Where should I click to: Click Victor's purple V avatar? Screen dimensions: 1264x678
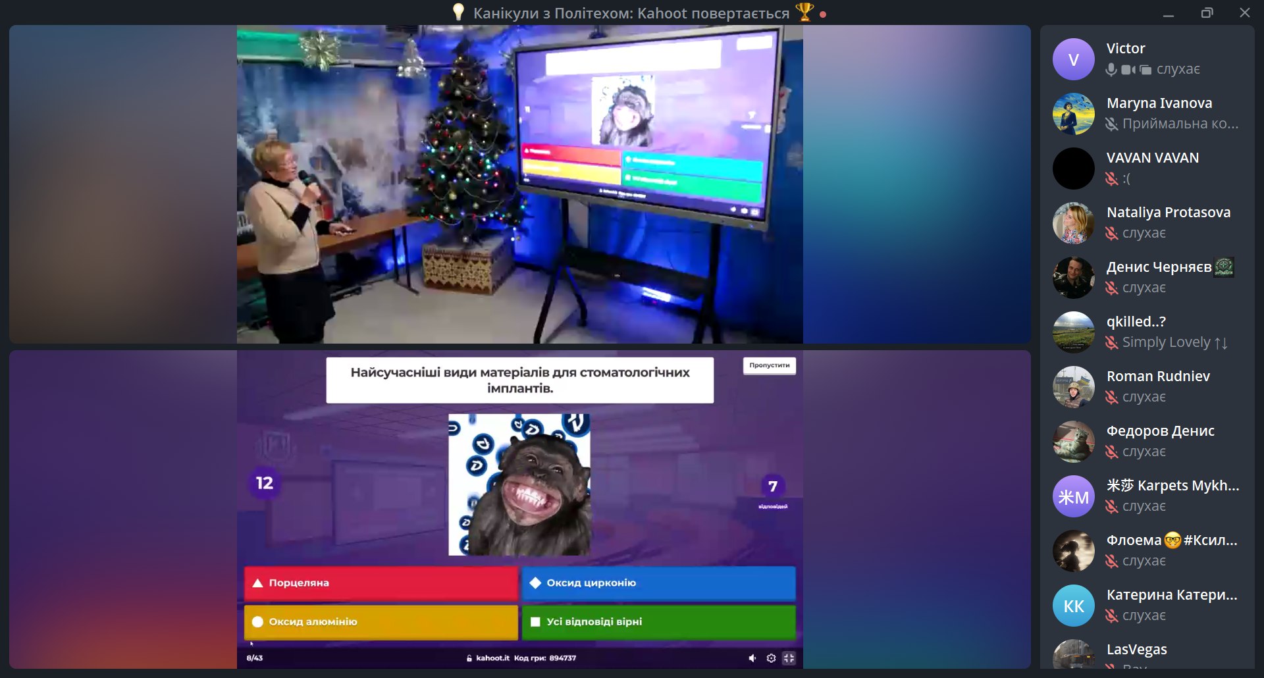pos(1073,59)
